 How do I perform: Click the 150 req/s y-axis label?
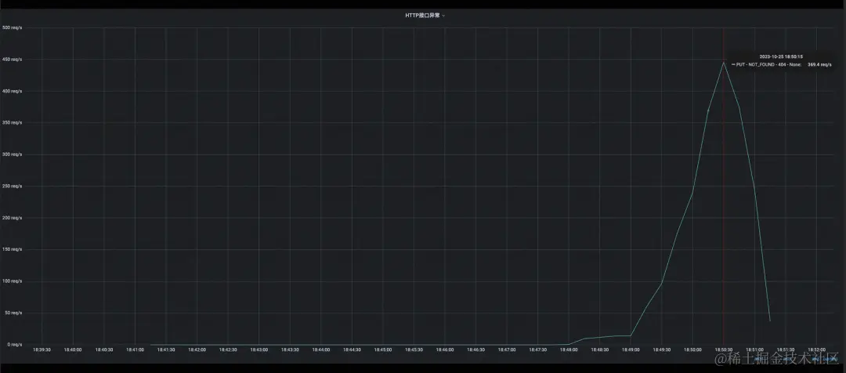(11, 249)
